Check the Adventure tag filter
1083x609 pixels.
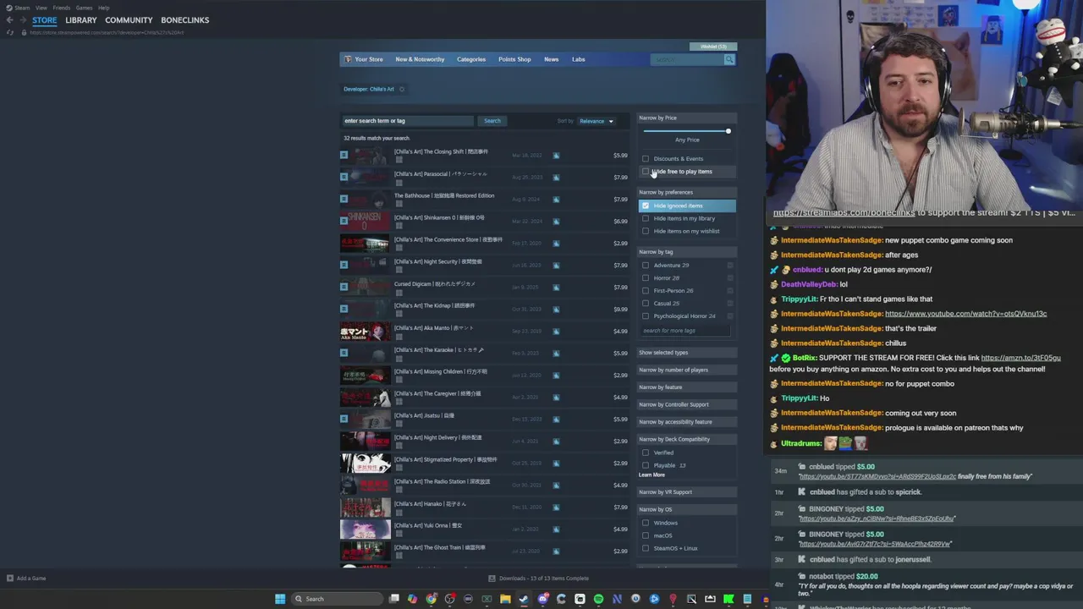646,265
